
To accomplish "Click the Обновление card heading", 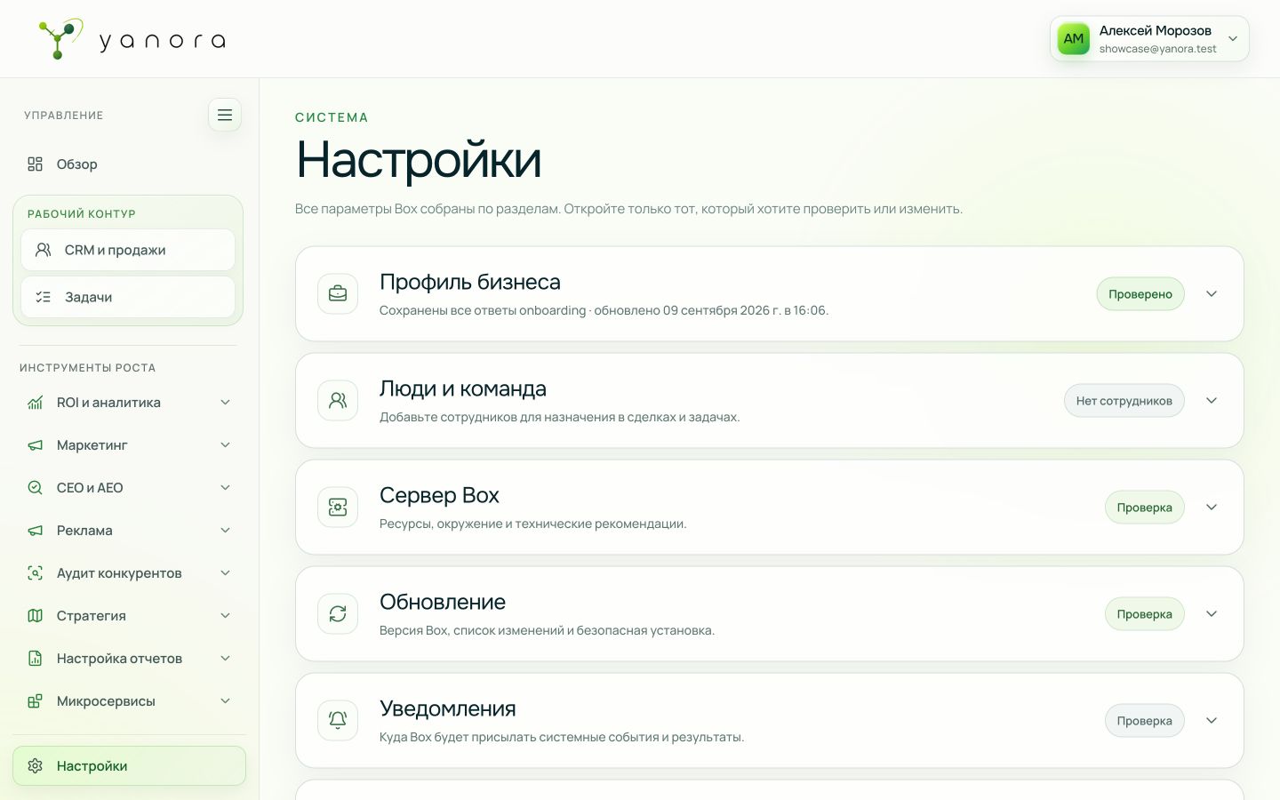I will [443, 602].
